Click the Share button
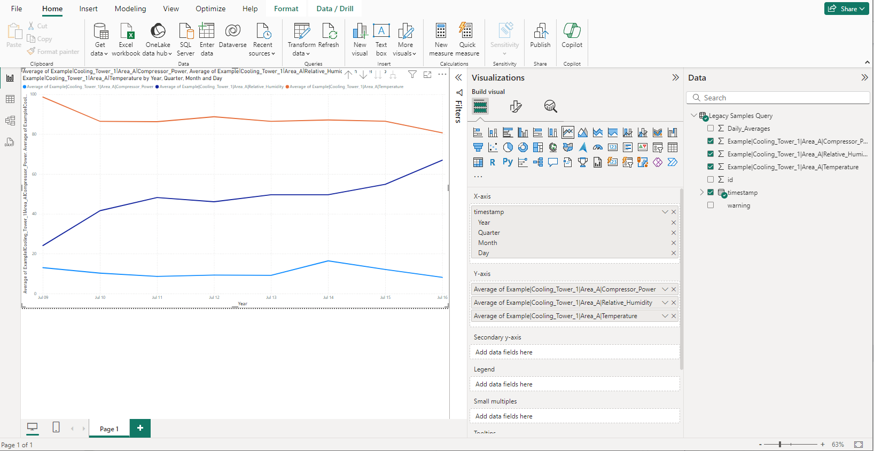 tap(846, 9)
